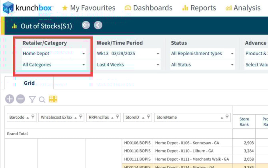Viewport: 268px width, 168px height.
Task: Select the HD0111.BOPIS store ID cell
Action: (x=138, y=159)
